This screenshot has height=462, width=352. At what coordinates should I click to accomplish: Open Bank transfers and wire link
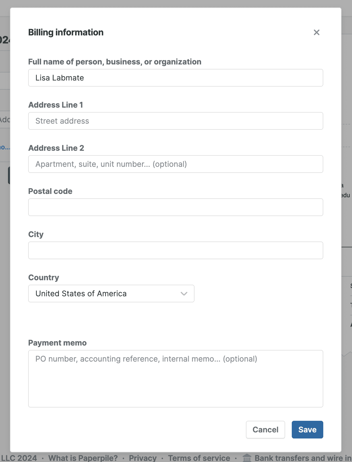[303, 458]
